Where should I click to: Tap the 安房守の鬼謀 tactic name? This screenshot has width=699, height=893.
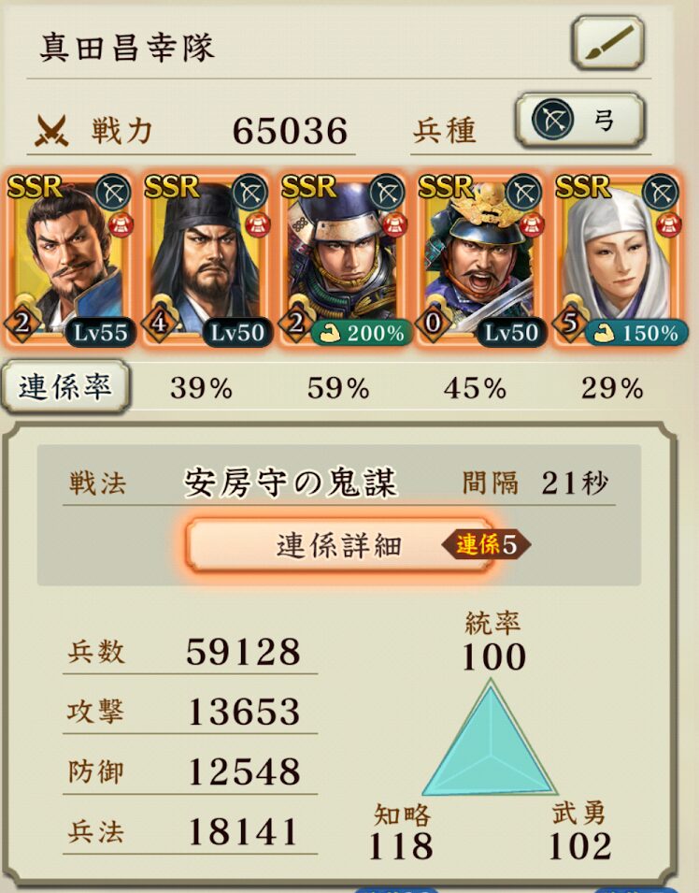pos(290,483)
